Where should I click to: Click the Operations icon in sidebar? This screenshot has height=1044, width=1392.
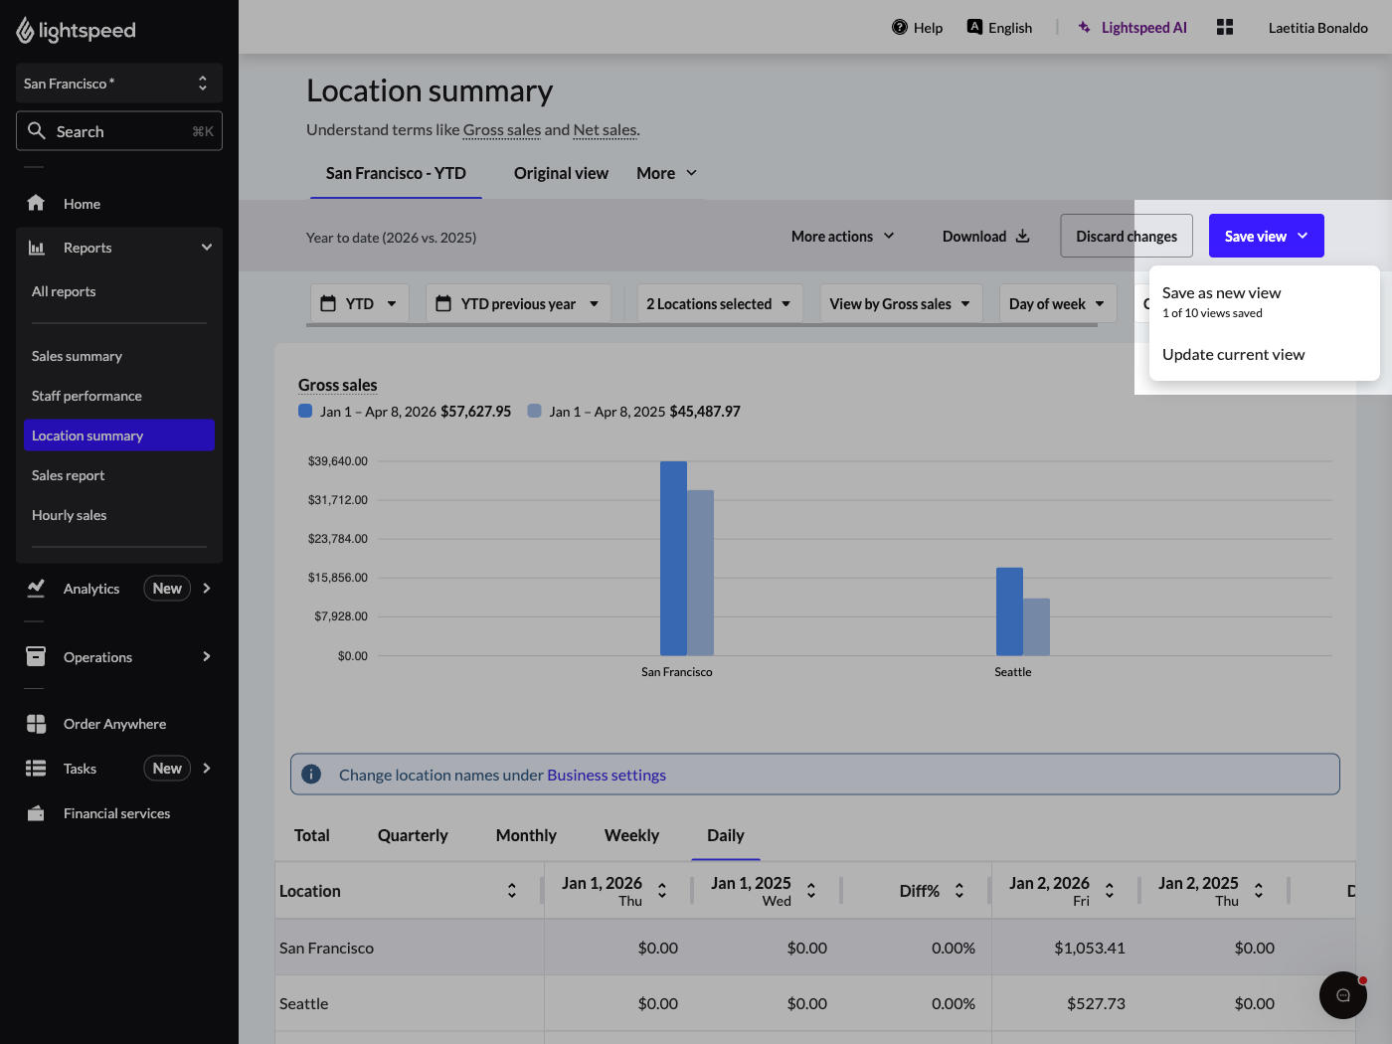coord(36,656)
